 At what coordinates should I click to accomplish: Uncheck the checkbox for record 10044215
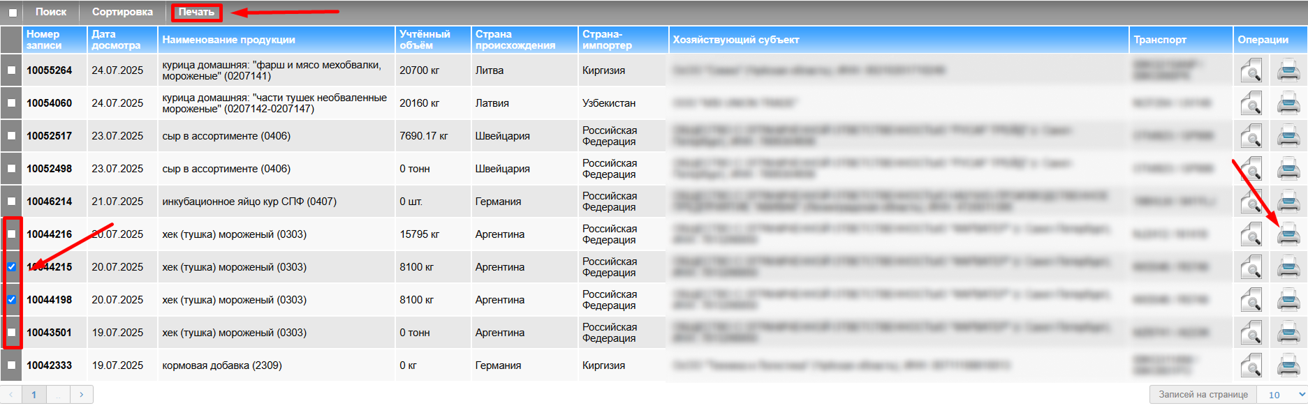click(x=12, y=267)
